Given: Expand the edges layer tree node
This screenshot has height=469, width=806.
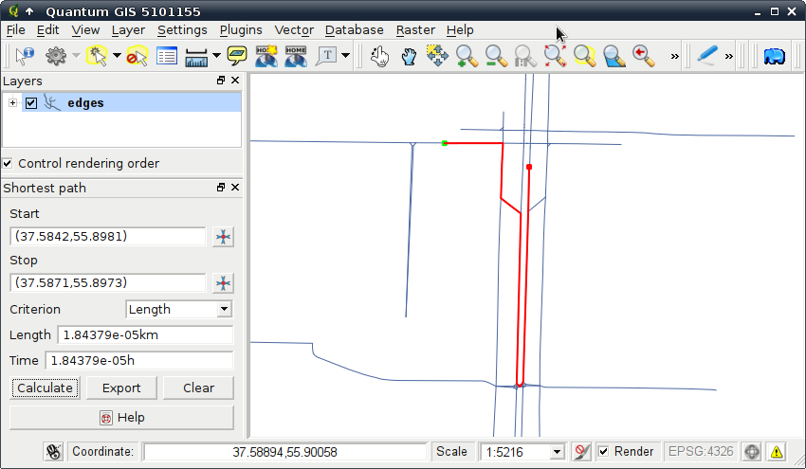Looking at the screenshot, I should tap(12, 102).
